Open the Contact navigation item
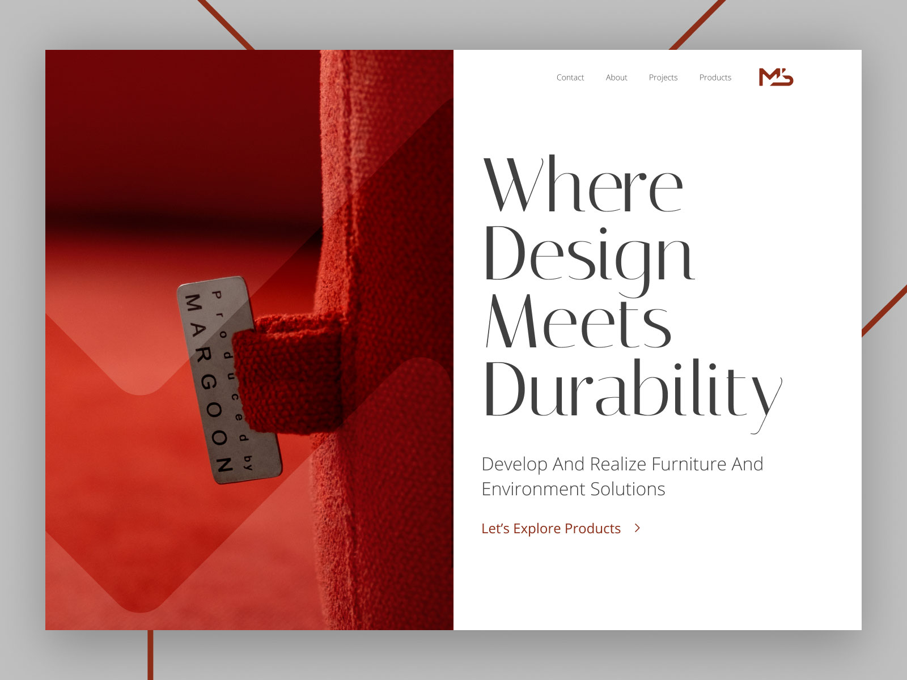 570,77
